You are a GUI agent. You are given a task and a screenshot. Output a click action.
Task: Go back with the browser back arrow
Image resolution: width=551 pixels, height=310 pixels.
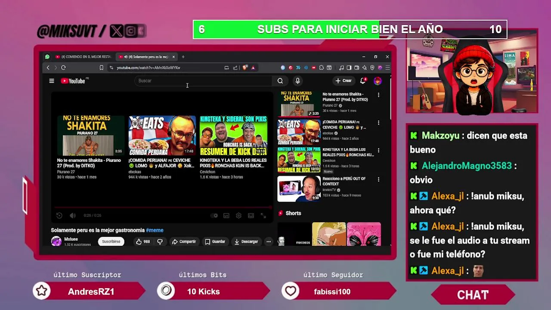48,68
